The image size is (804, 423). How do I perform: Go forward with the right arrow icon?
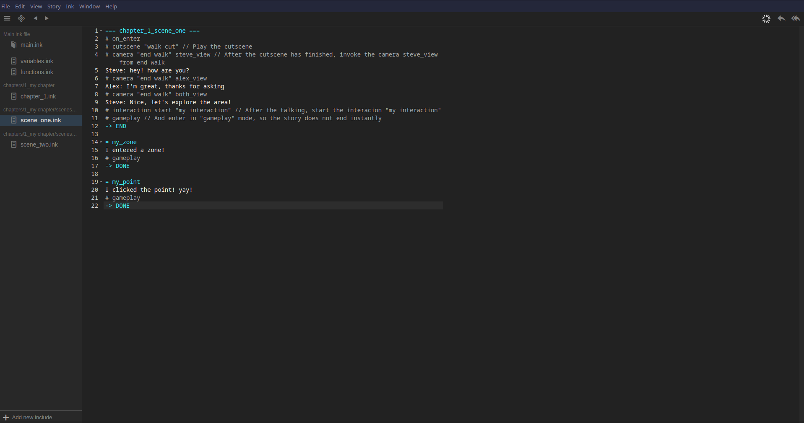click(47, 18)
